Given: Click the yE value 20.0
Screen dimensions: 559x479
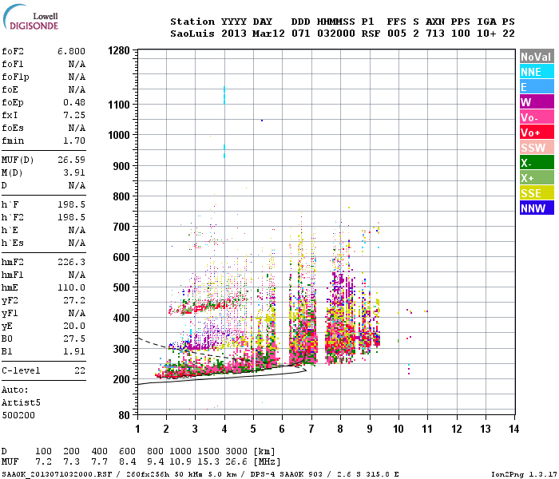Looking at the screenshot, I should click(74, 326).
